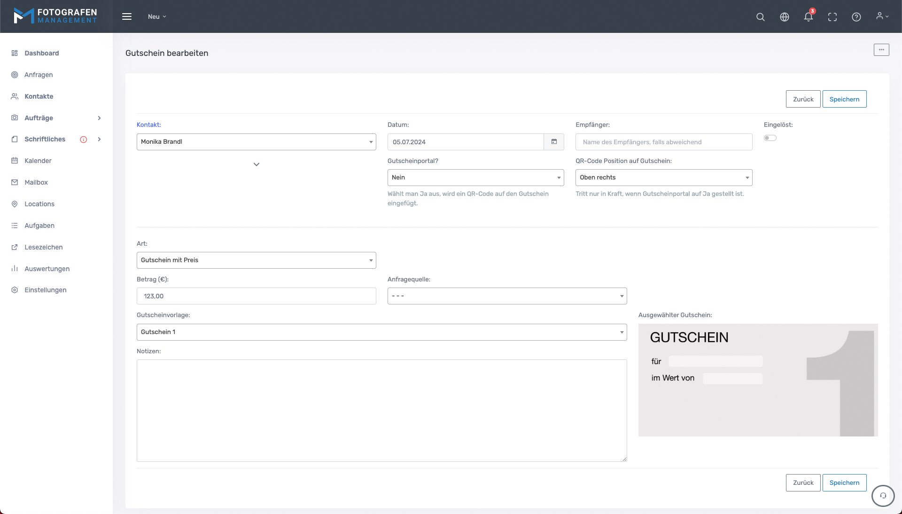Open the help question mark icon
Image resolution: width=902 pixels, height=514 pixels.
(x=856, y=17)
